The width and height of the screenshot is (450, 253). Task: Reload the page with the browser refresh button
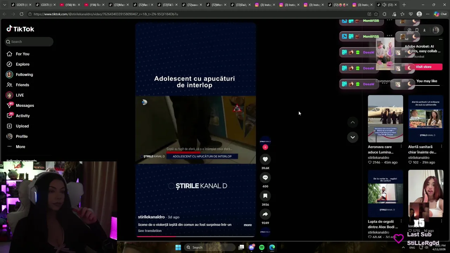[x=21, y=14]
